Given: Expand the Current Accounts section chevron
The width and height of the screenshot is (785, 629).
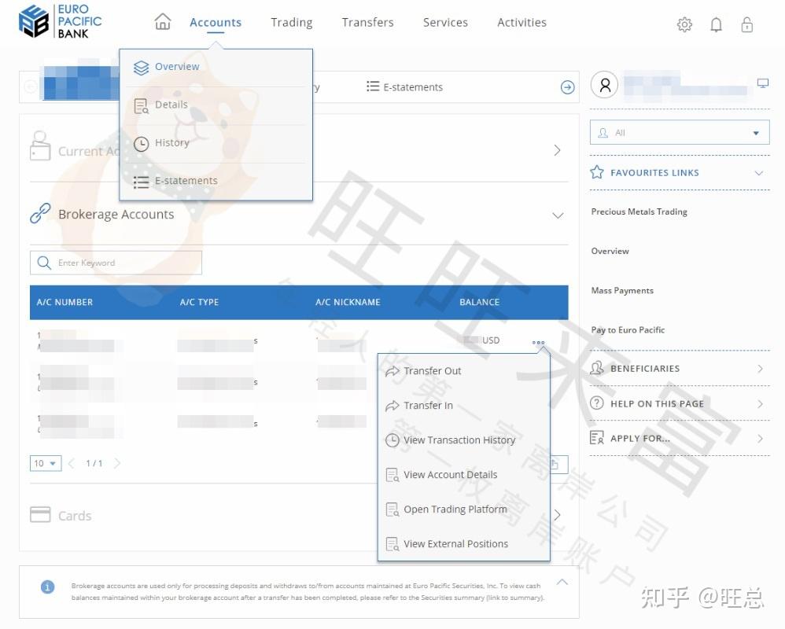Looking at the screenshot, I should coord(557,150).
